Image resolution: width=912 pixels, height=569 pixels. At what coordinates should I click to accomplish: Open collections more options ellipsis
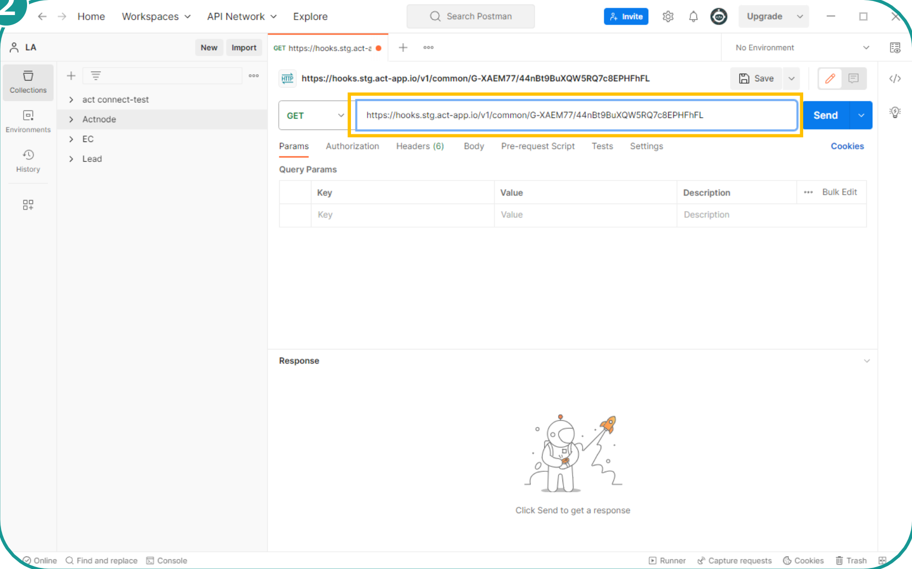point(254,76)
